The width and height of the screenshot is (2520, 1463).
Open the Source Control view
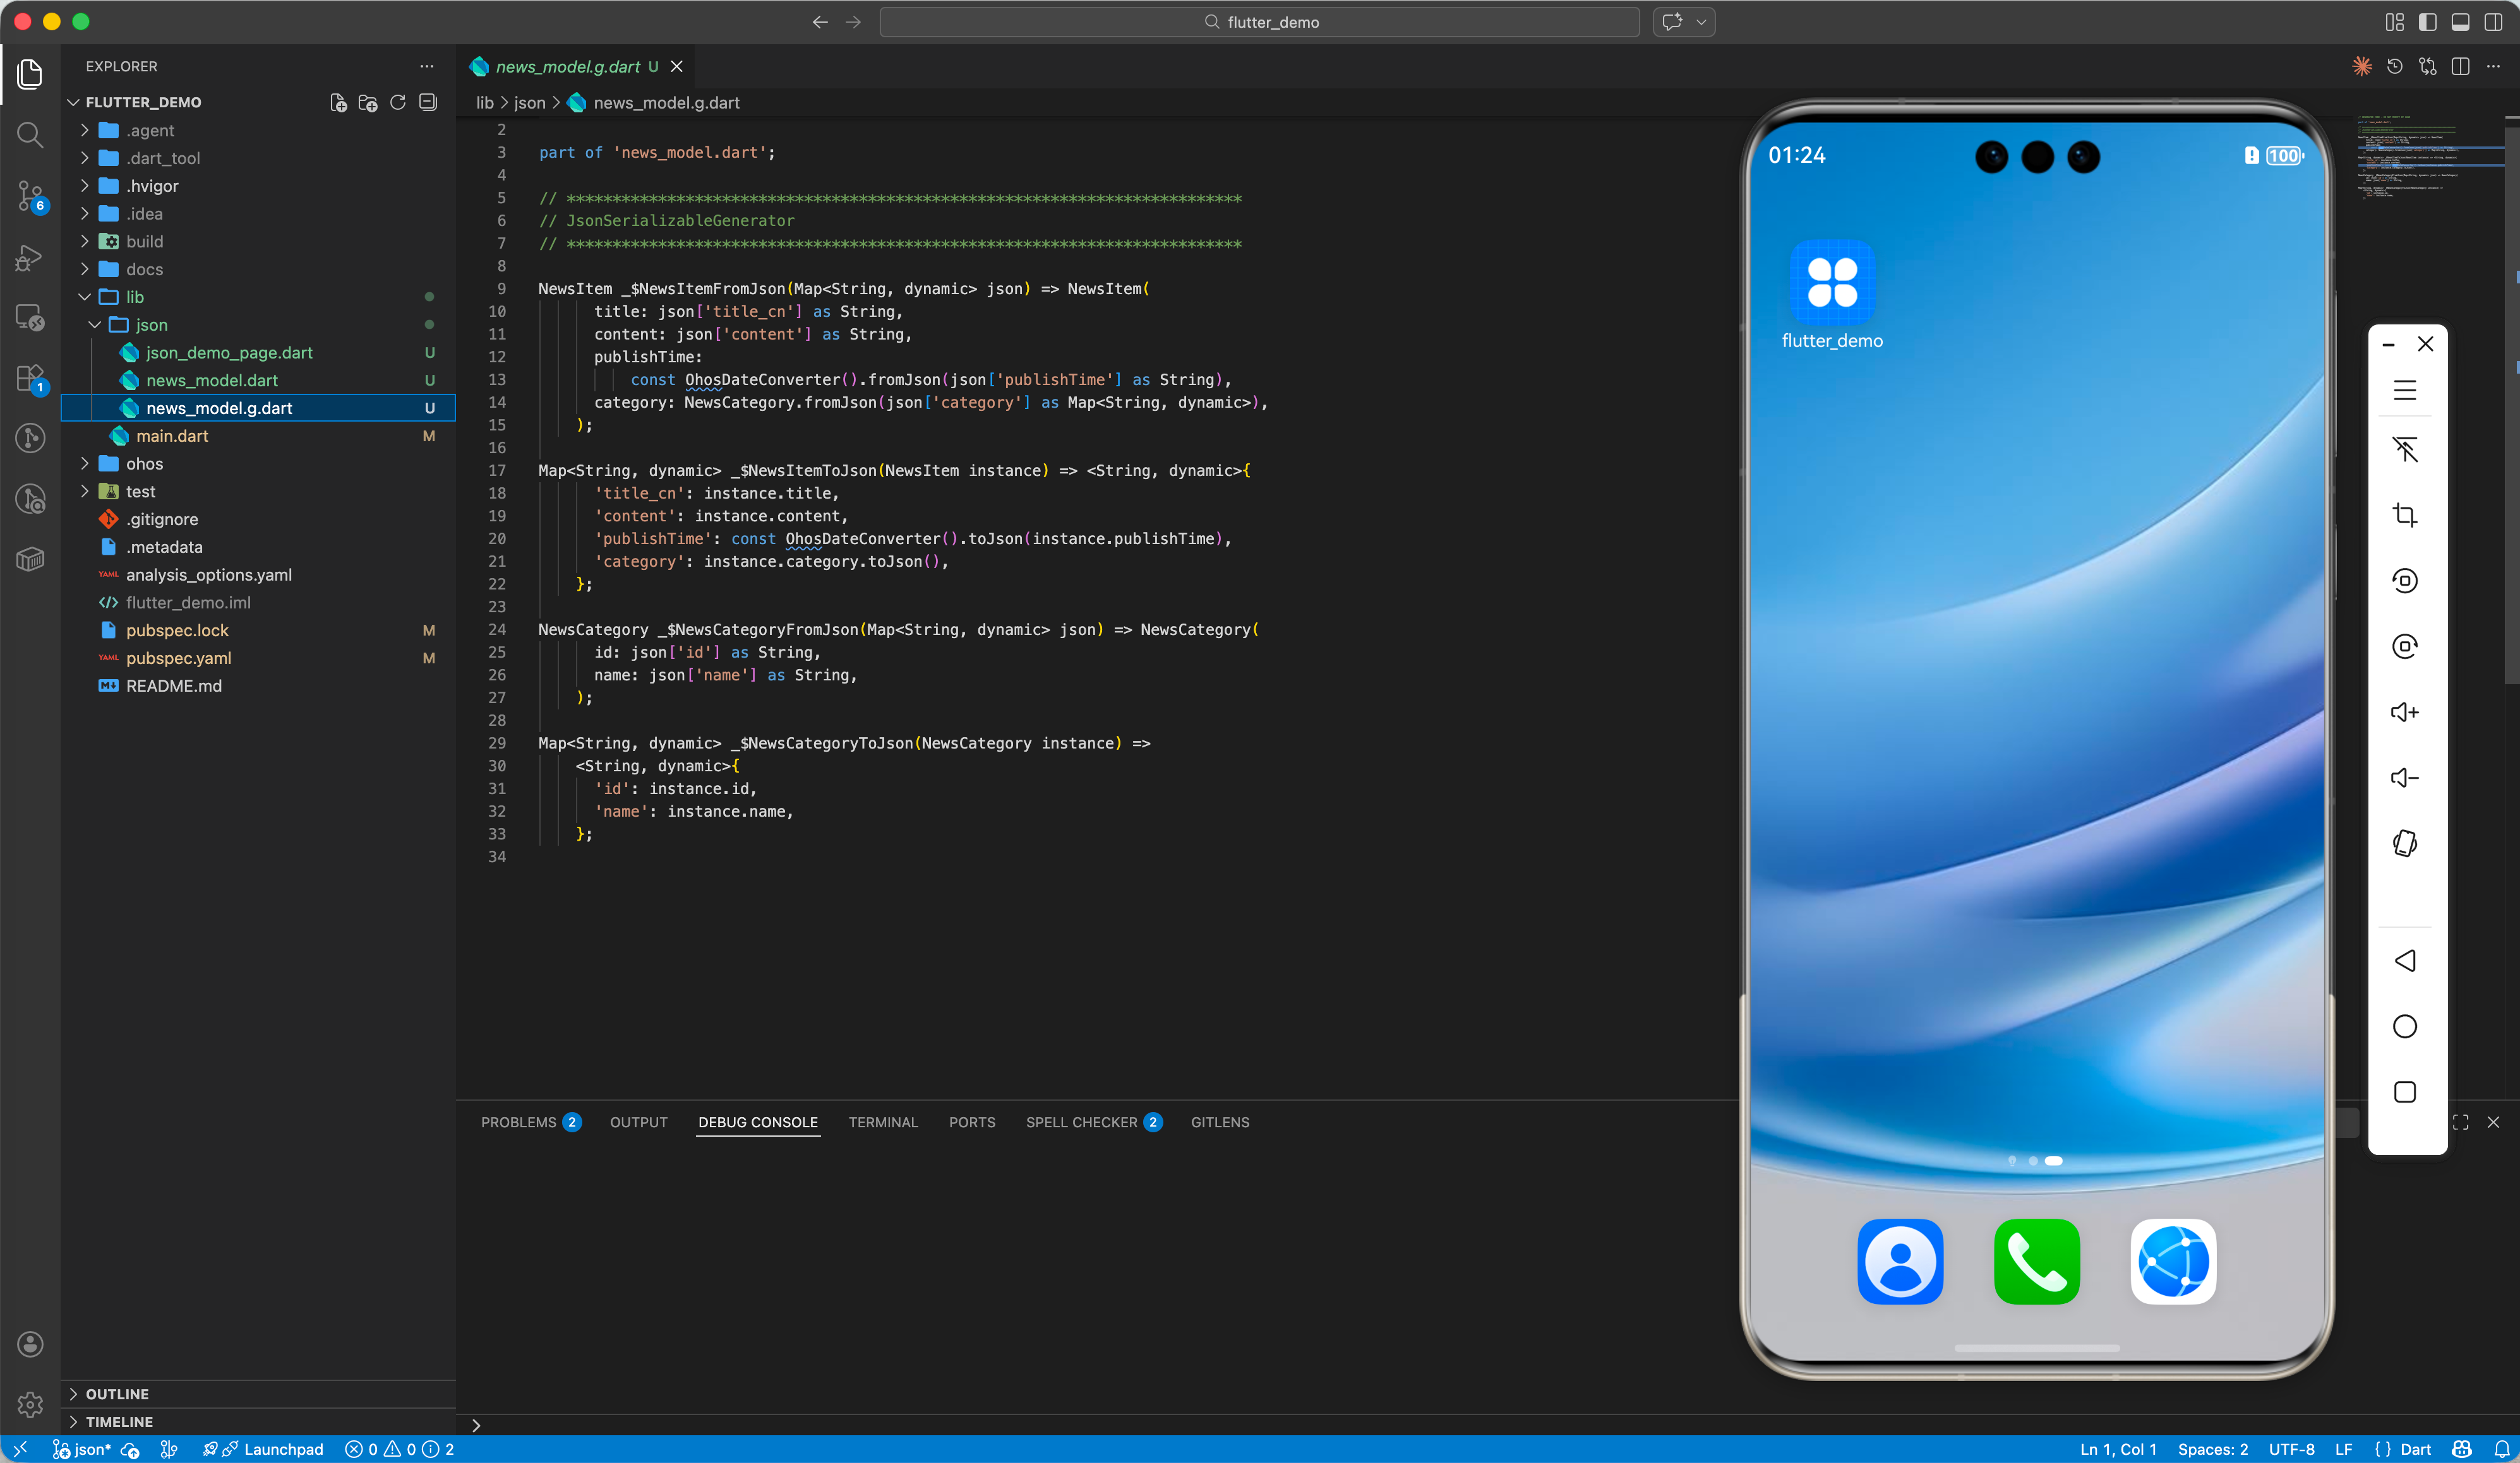30,196
